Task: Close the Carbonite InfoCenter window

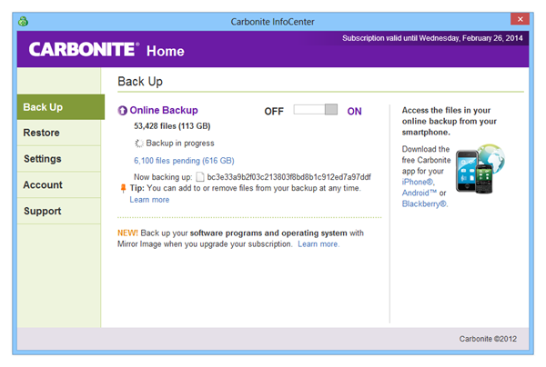Action: coord(520,19)
